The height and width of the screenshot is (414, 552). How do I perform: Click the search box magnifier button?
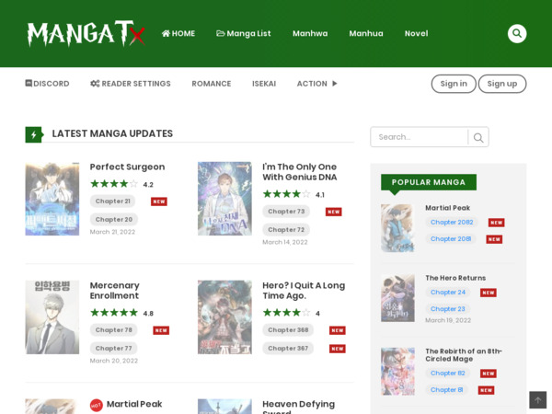click(x=478, y=137)
